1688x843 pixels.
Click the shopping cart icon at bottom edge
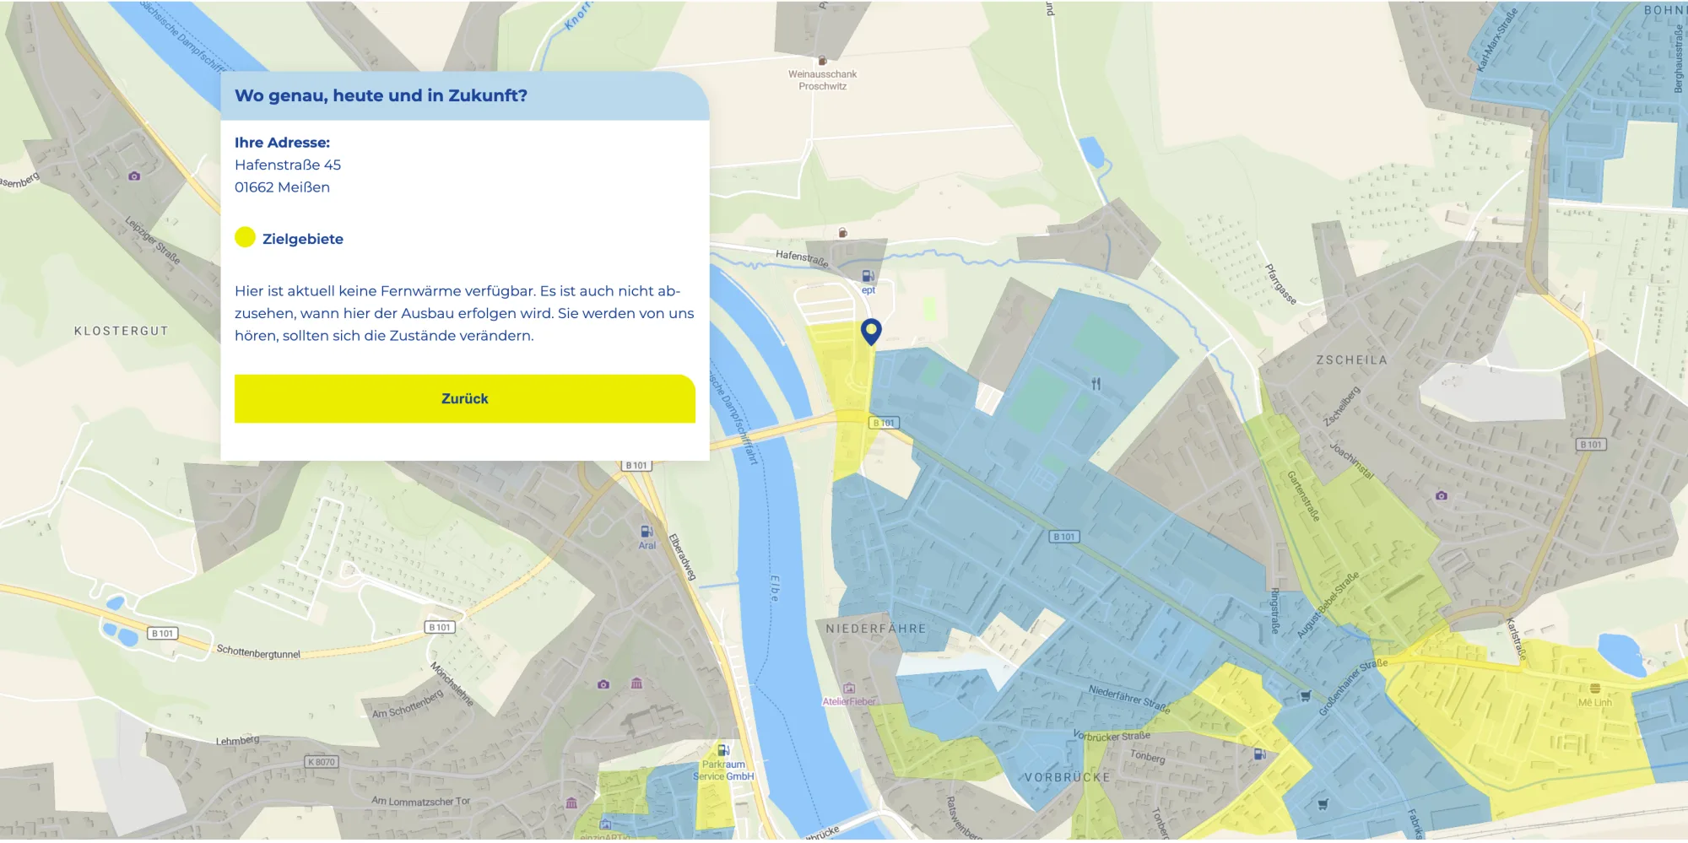(x=1323, y=804)
